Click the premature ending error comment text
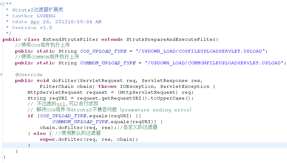 156,110
